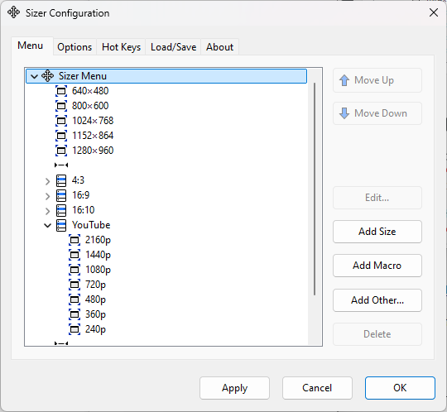This screenshot has width=447, height=412.
Task: Click the Sizer app icon in title bar
Action: click(x=14, y=12)
